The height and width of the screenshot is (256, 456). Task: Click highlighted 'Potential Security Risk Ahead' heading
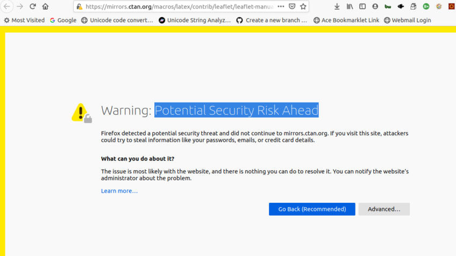pos(237,111)
